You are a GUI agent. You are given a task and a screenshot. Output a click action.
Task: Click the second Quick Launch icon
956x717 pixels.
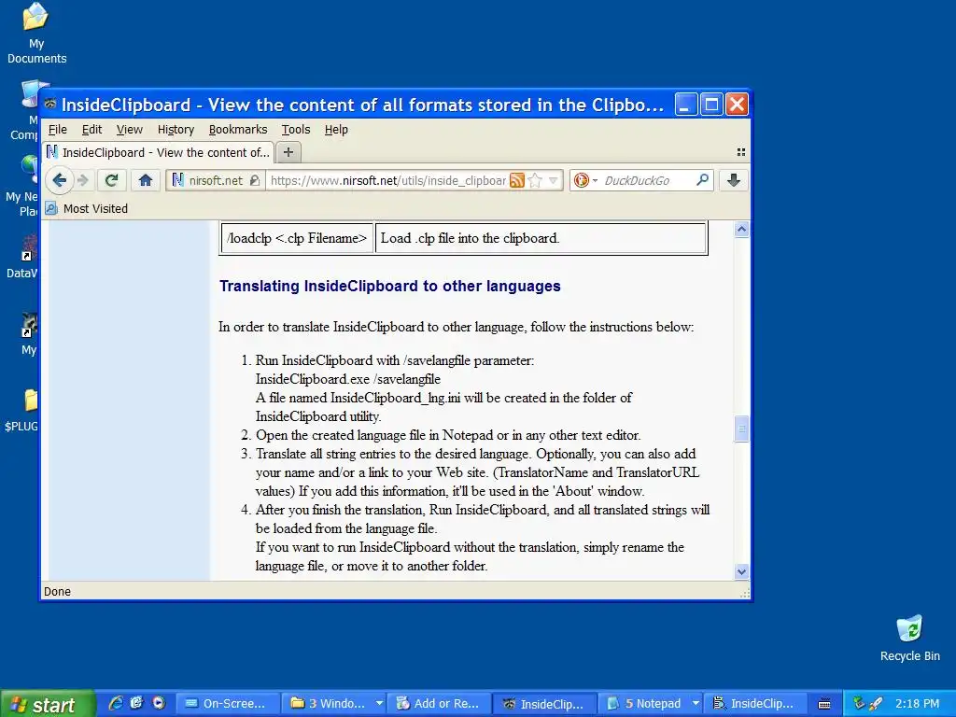point(136,703)
